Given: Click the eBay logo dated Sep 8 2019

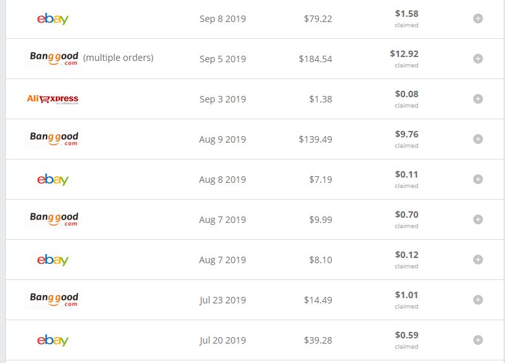Looking at the screenshot, I should pyautogui.click(x=53, y=19).
